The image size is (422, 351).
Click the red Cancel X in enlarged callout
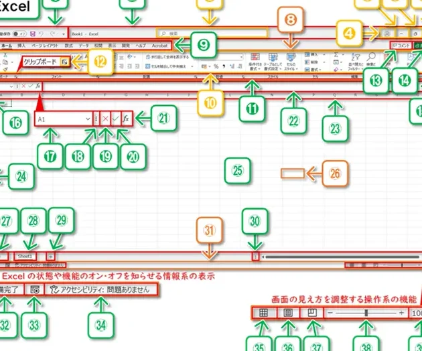(x=105, y=119)
